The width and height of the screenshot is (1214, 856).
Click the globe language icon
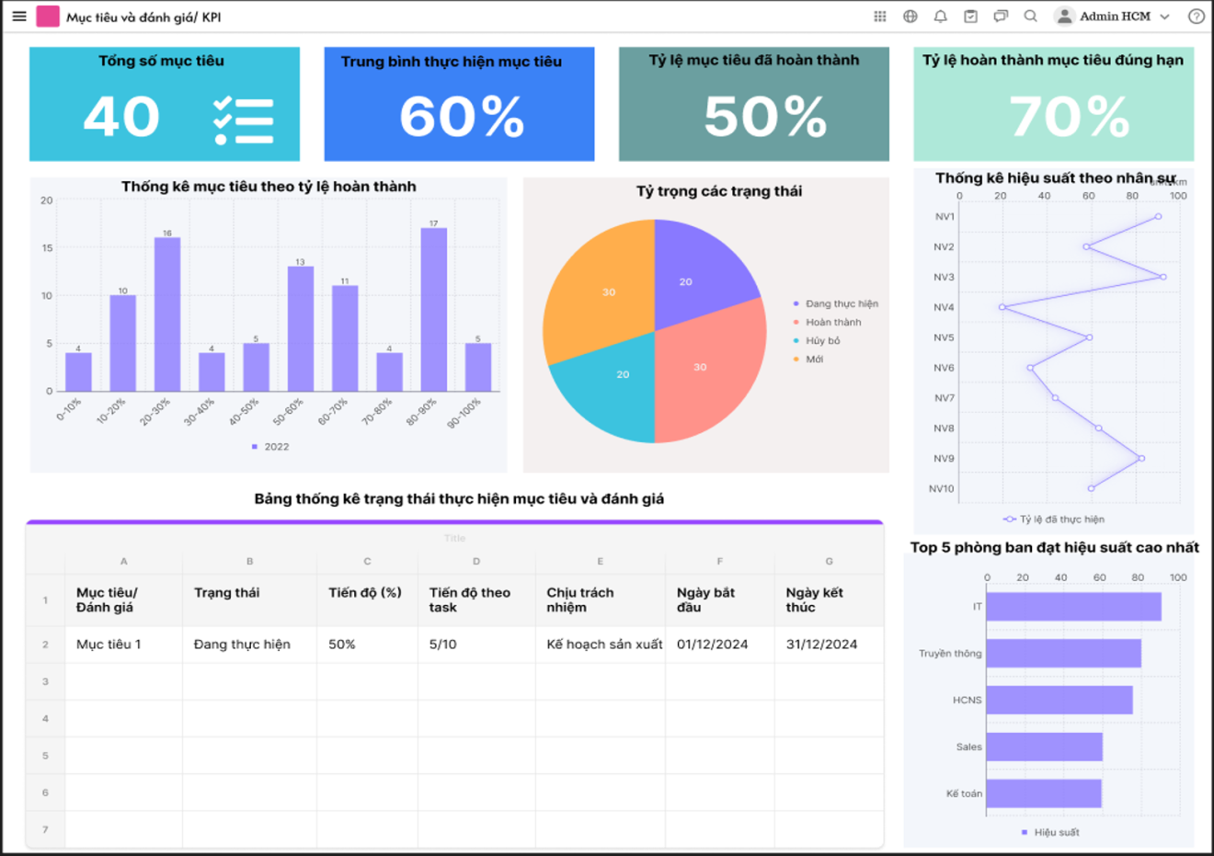(x=910, y=17)
